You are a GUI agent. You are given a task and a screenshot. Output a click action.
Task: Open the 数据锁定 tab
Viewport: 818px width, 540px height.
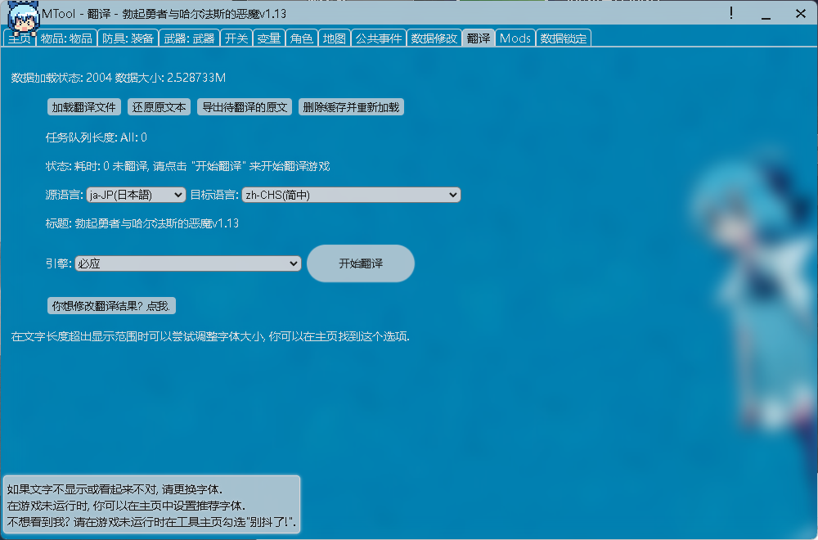point(564,38)
